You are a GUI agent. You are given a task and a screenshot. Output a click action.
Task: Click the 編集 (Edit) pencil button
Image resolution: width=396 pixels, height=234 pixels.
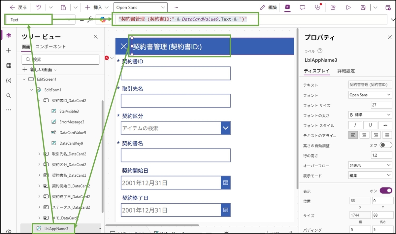pyautogui.click(x=269, y=7)
